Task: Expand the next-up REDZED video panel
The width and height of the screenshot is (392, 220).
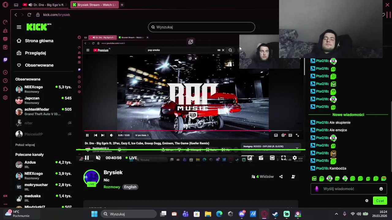Action: 297,148
